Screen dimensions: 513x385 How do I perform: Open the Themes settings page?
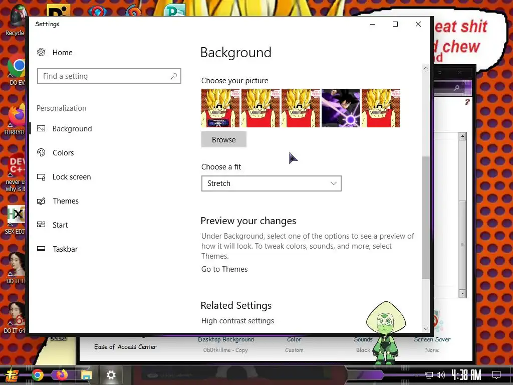(58, 201)
